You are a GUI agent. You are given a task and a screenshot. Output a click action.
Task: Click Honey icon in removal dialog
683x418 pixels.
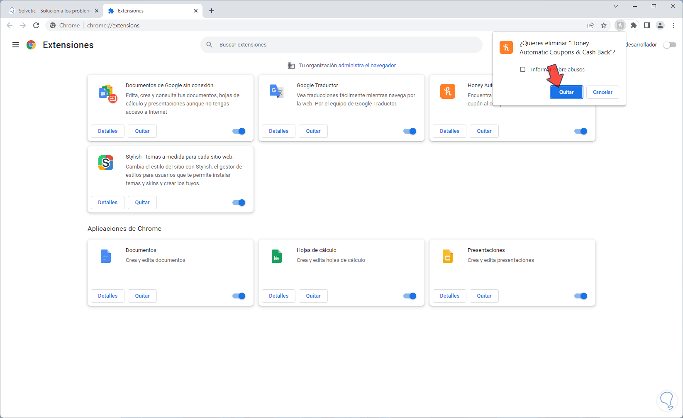pos(506,47)
